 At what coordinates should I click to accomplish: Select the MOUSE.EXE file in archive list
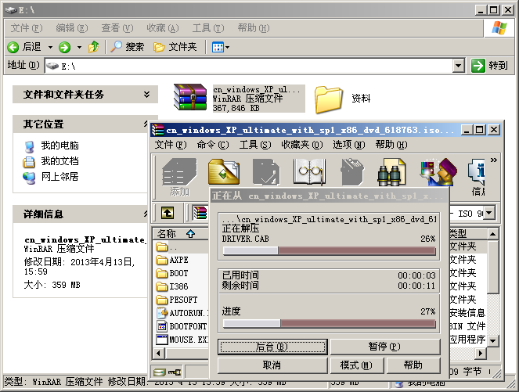point(182,340)
